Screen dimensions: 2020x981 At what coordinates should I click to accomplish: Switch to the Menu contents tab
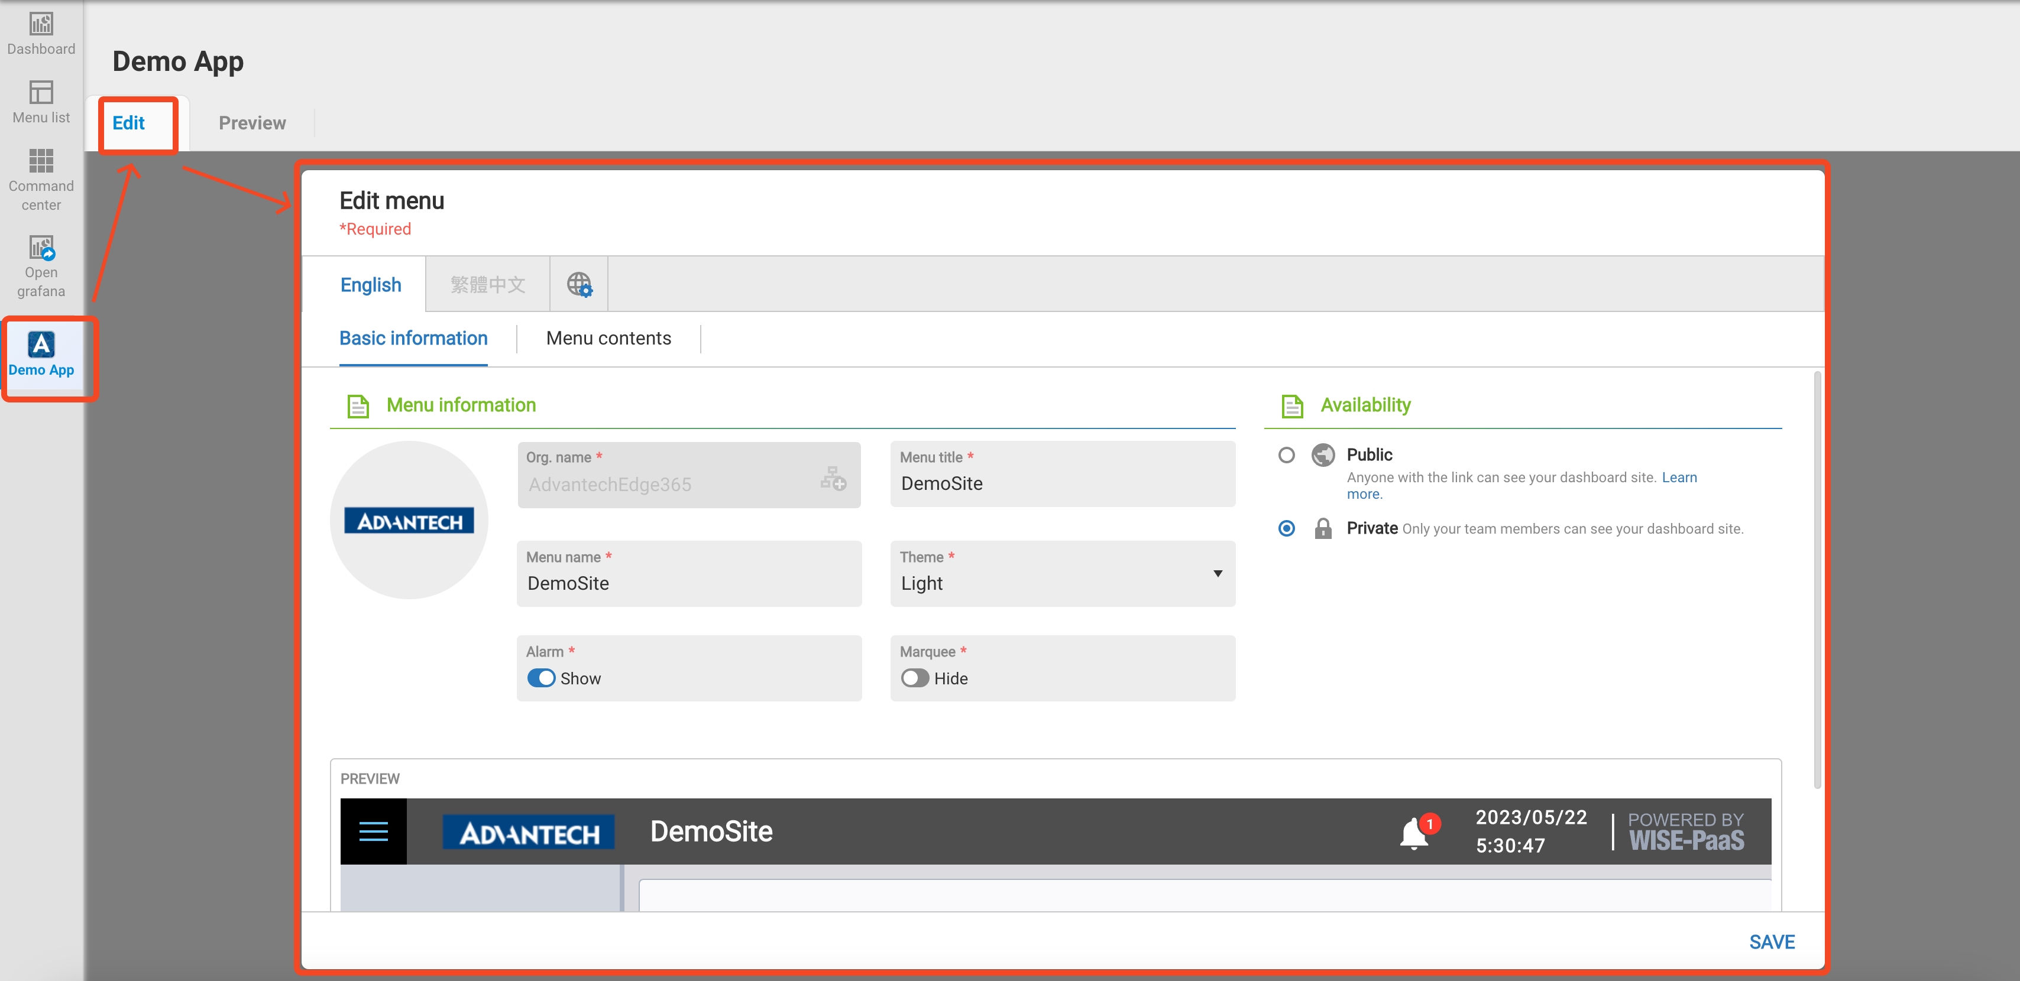[x=608, y=339]
